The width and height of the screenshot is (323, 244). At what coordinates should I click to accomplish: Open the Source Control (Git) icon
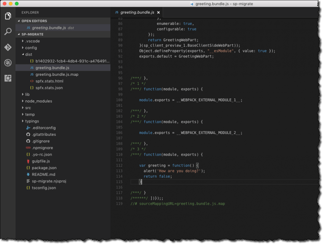coord(8,47)
